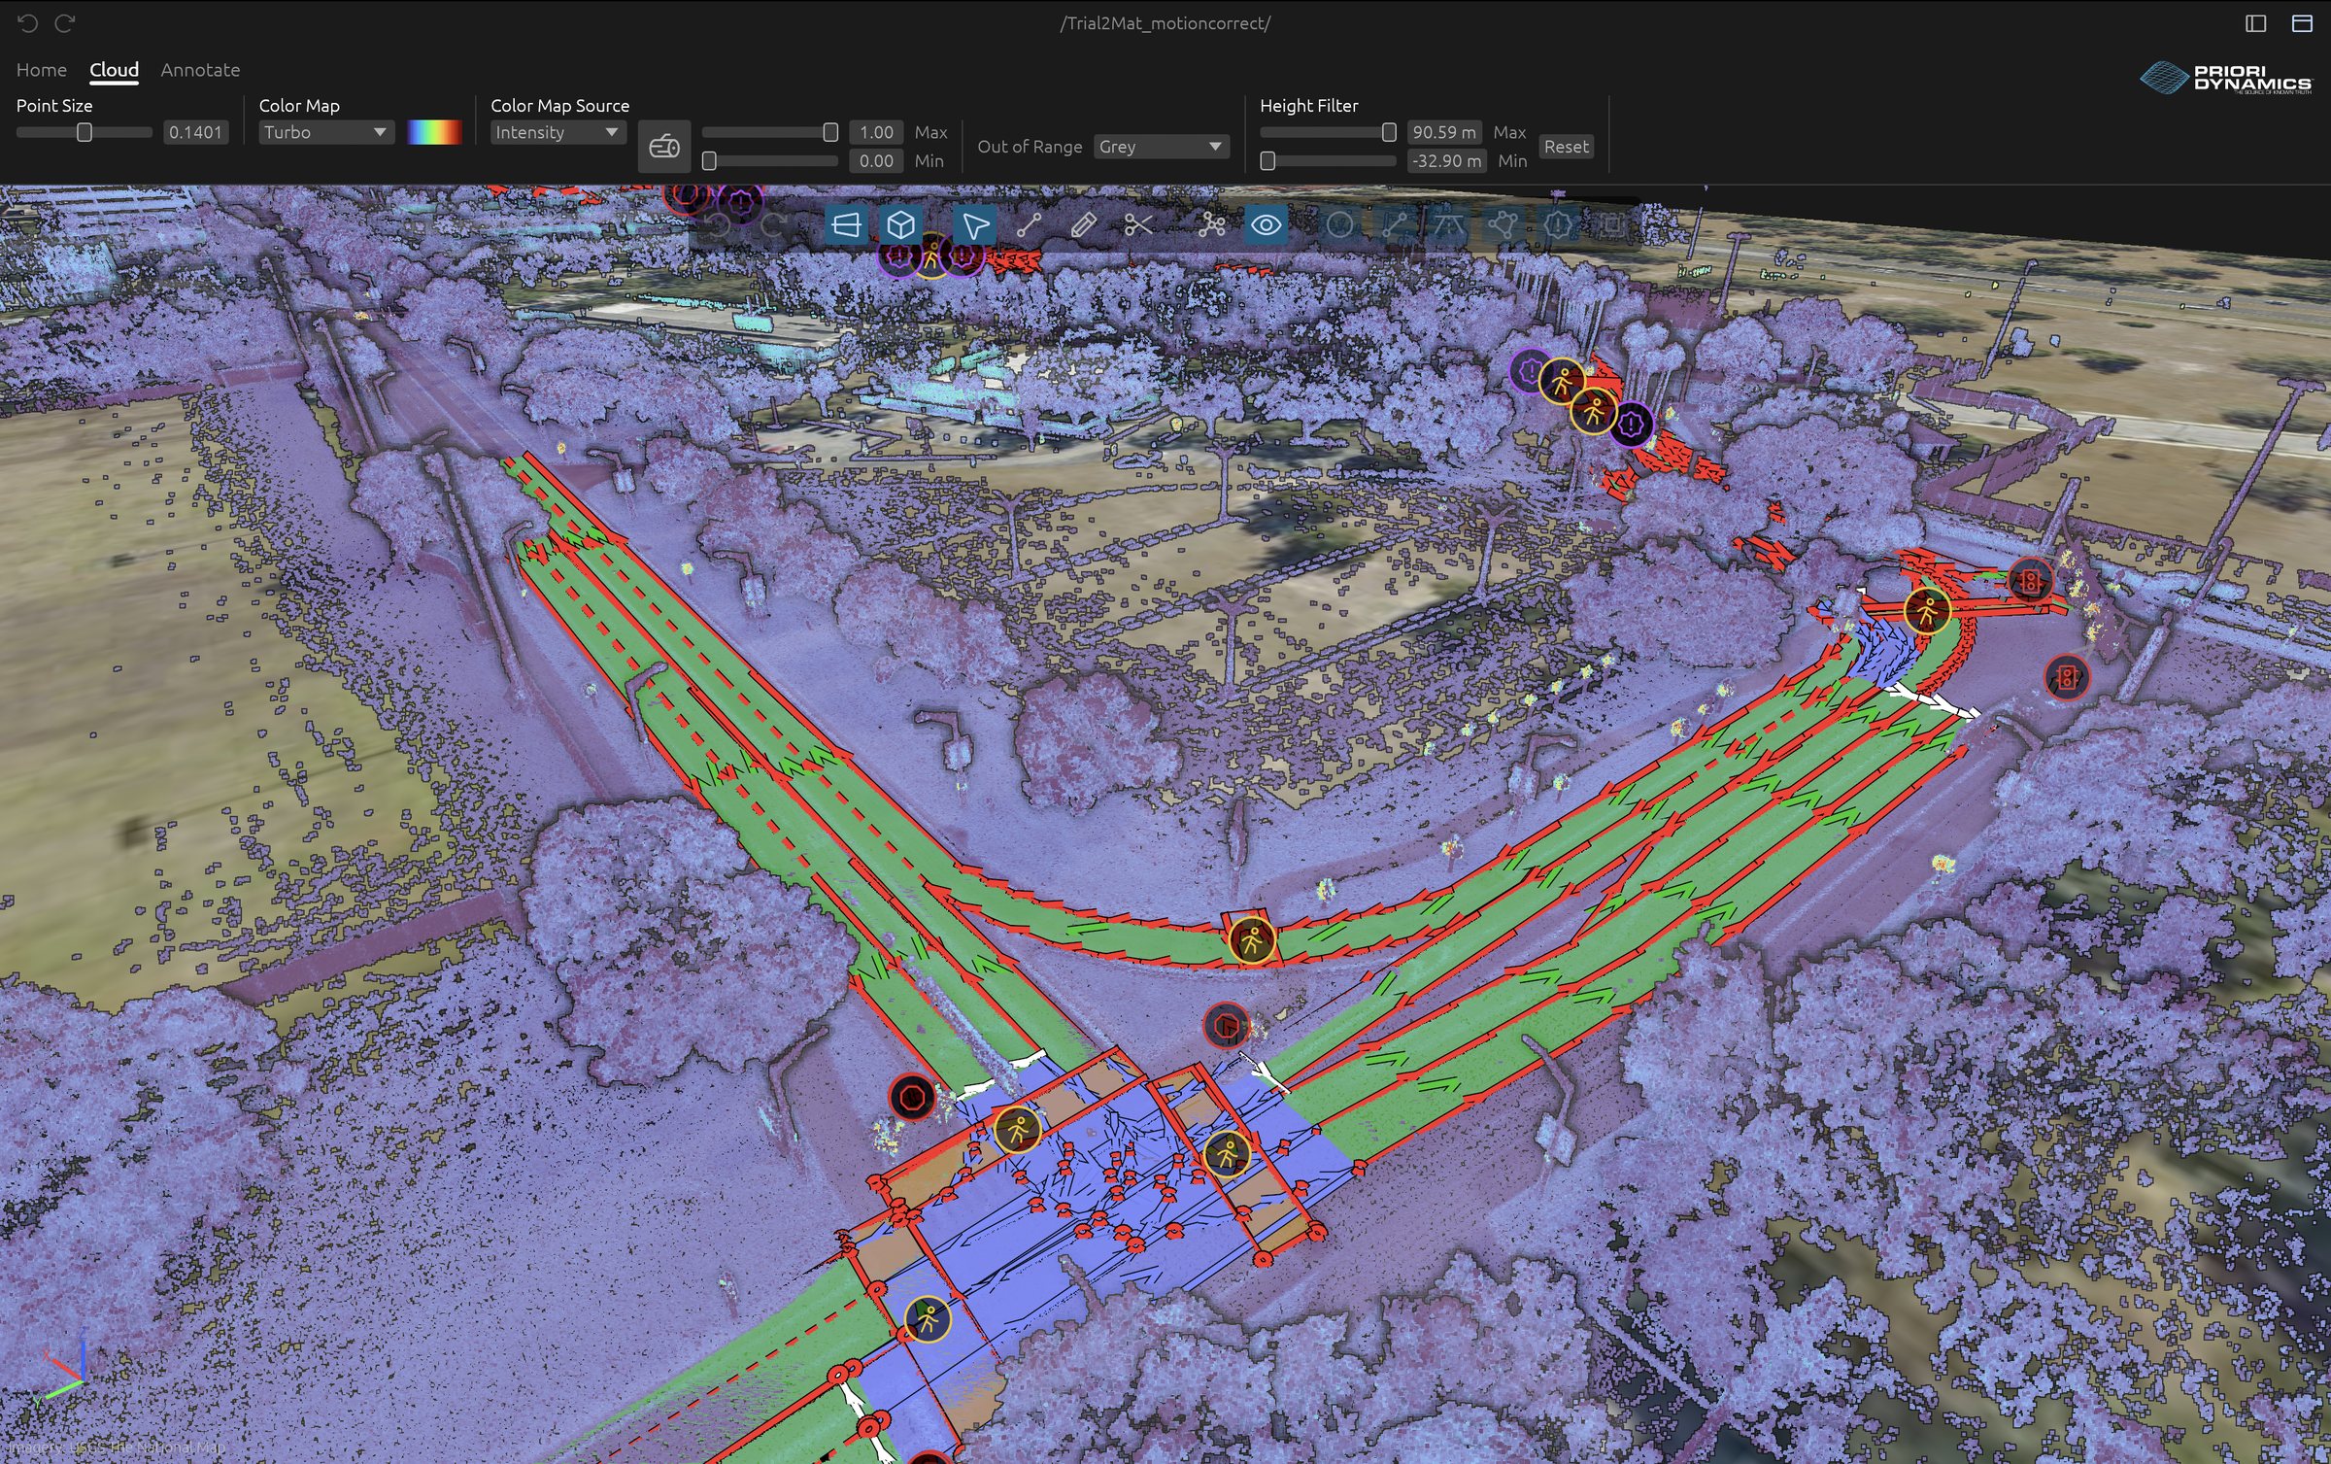Click the curved road pedestrian crossing marker
Viewport: 2331px width, 1464px height.
(1252, 940)
